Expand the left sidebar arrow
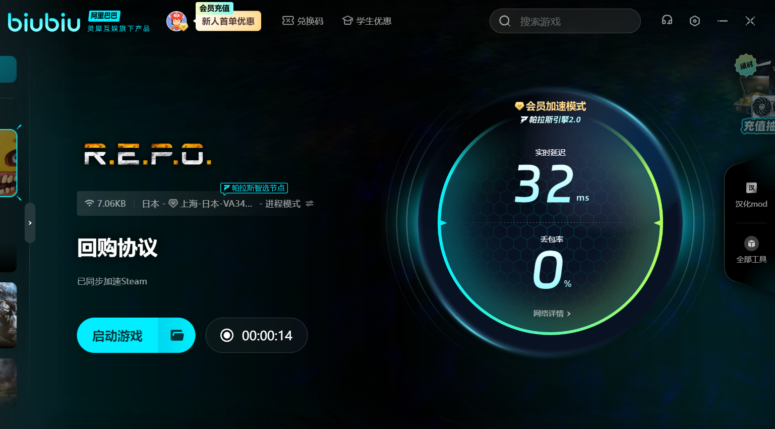 (30, 223)
